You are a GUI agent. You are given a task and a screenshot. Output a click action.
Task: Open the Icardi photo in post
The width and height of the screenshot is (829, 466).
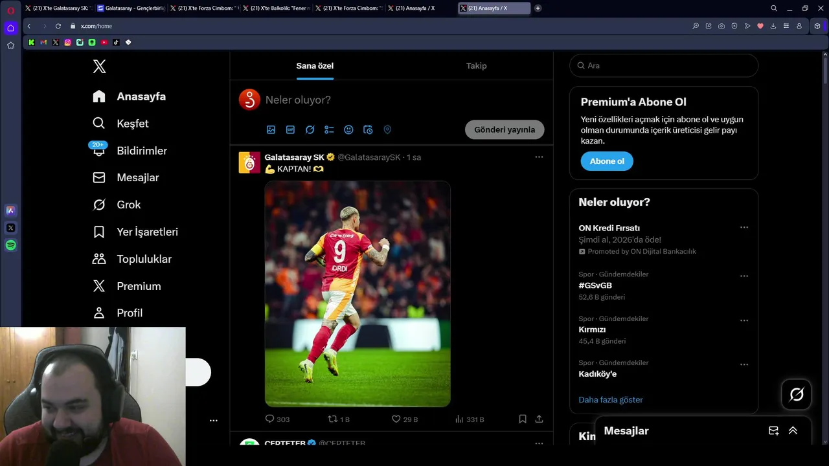pos(358,294)
